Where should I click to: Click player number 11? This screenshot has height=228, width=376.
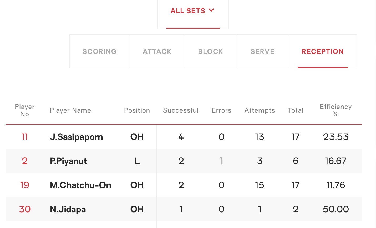pos(25,137)
